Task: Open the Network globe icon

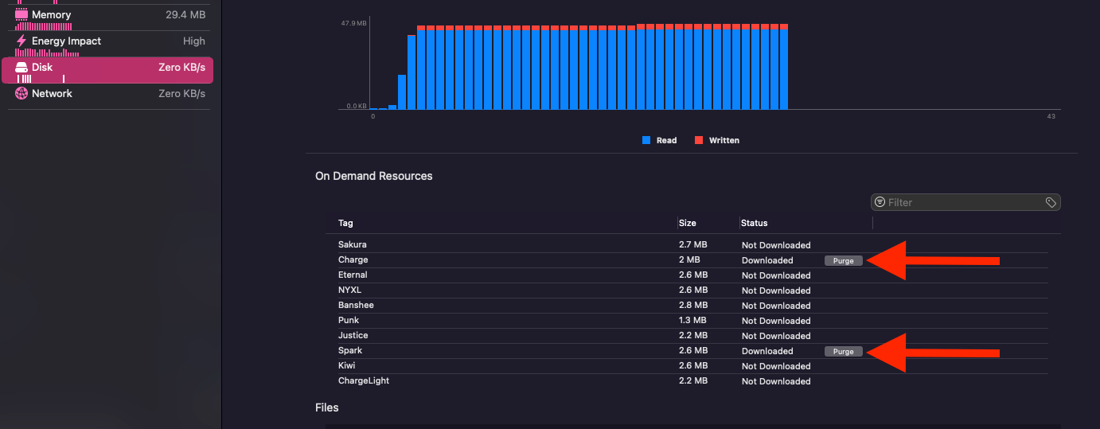Action: pos(21,94)
